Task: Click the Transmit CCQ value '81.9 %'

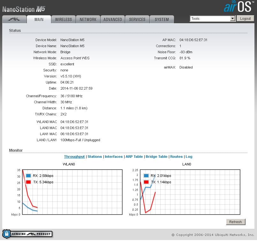Action: coord(185,58)
